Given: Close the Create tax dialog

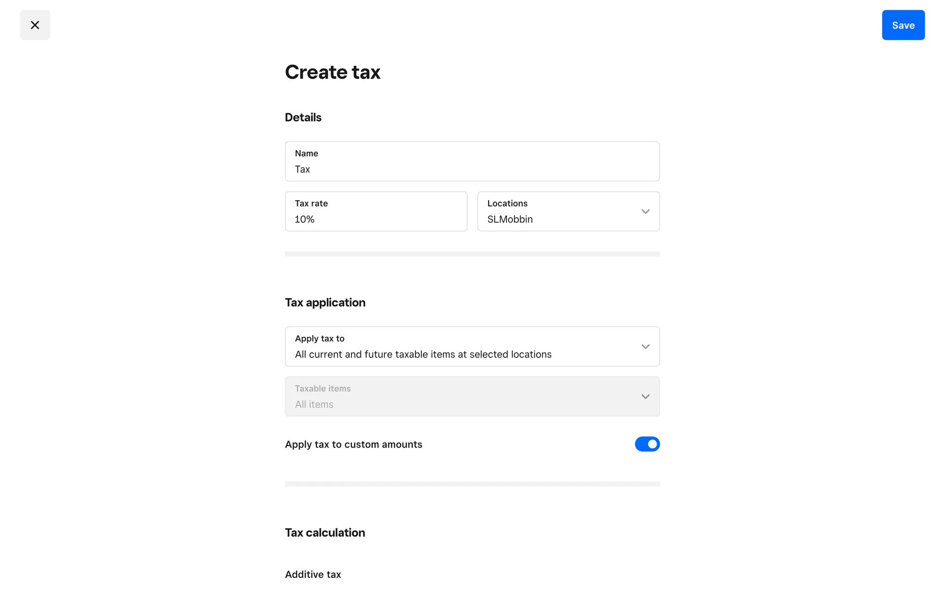Looking at the screenshot, I should point(35,25).
